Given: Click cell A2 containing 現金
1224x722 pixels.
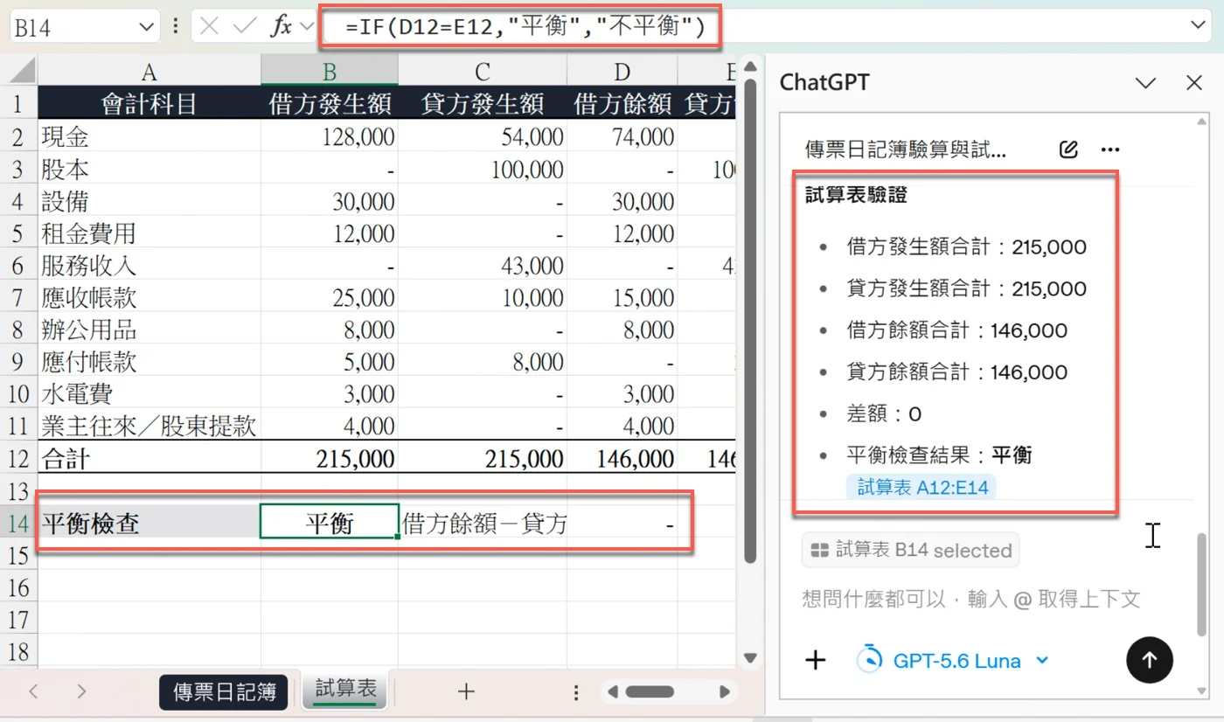Looking at the screenshot, I should [x=150, y=136].
